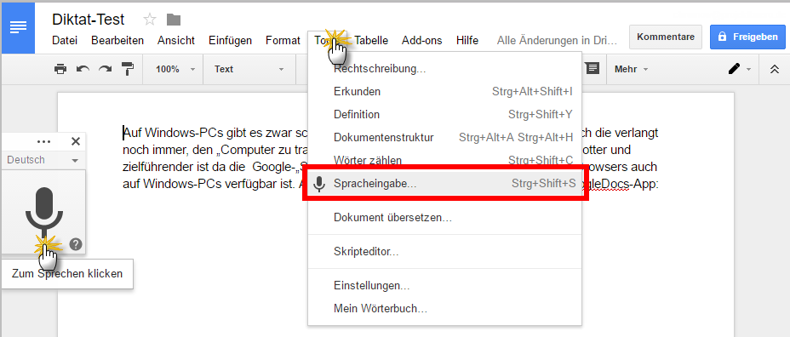Expand the Mehr toolbar dropdown
790x337 pixels.
pyautogui.click(x=632, y=69)
